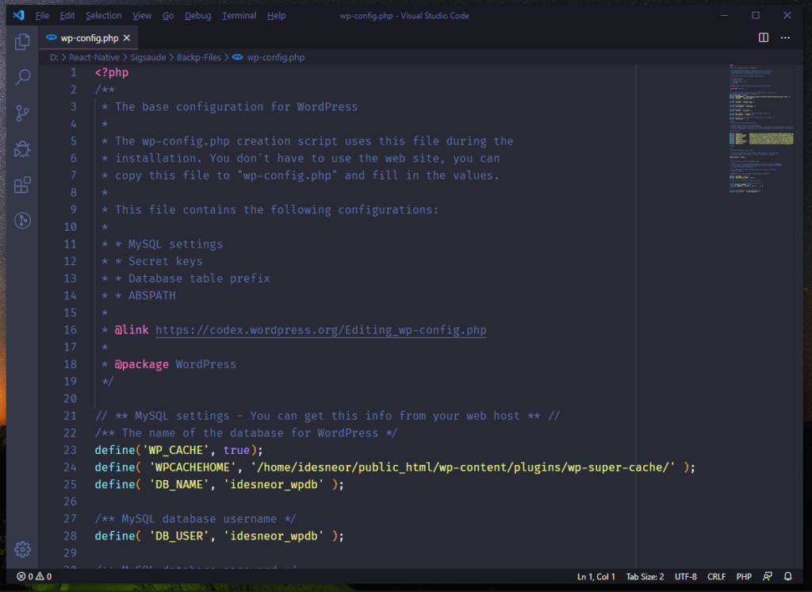Click line number 16 in the gutter
The width and height of the screenshot is (812, 592).
point(70,329)
